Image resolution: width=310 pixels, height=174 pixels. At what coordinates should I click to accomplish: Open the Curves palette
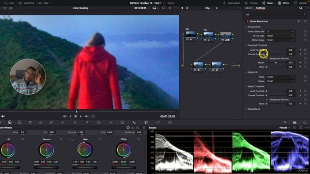click(51, 122)
